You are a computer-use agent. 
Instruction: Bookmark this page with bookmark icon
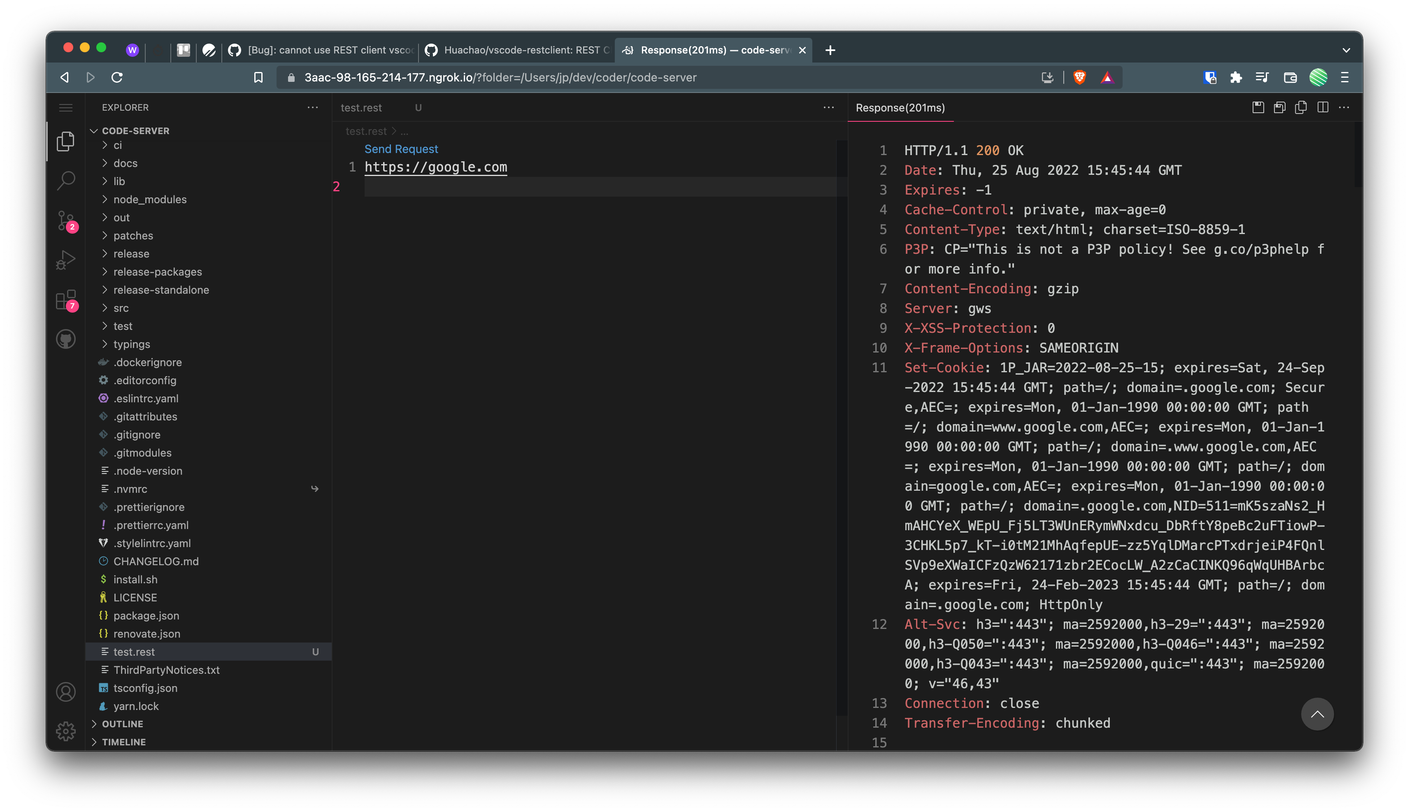(258, 77)
